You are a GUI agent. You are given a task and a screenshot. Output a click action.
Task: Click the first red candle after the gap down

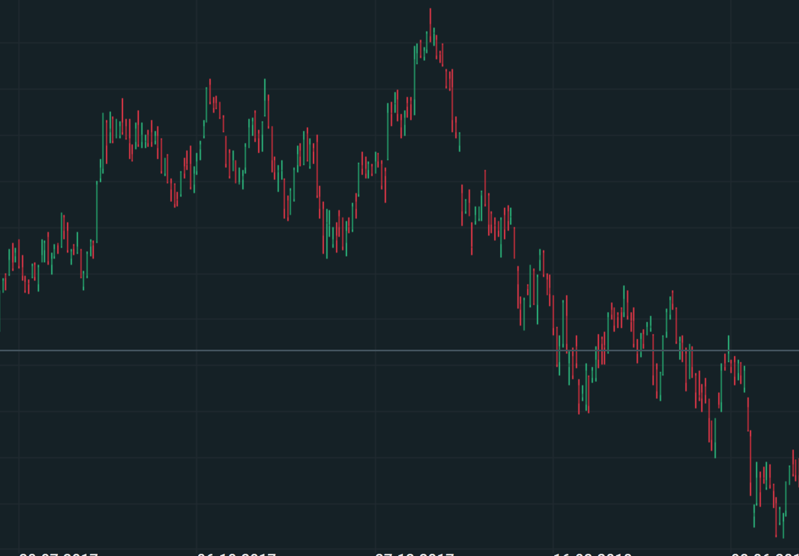coord(462,205)
